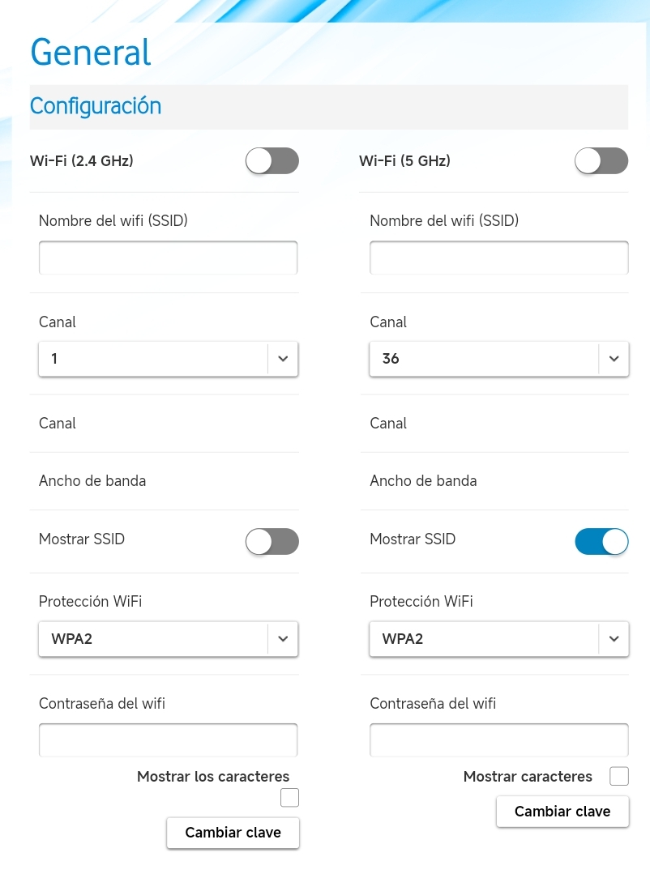Screen dimensions: 650x878
Task: Click the 5 GHz Nombre del wifi field
Action: click(499, 258)
